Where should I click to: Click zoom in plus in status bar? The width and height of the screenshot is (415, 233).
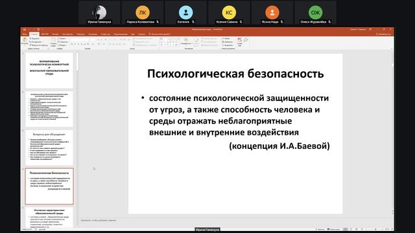pyautogui.click(x=383, y=229)
